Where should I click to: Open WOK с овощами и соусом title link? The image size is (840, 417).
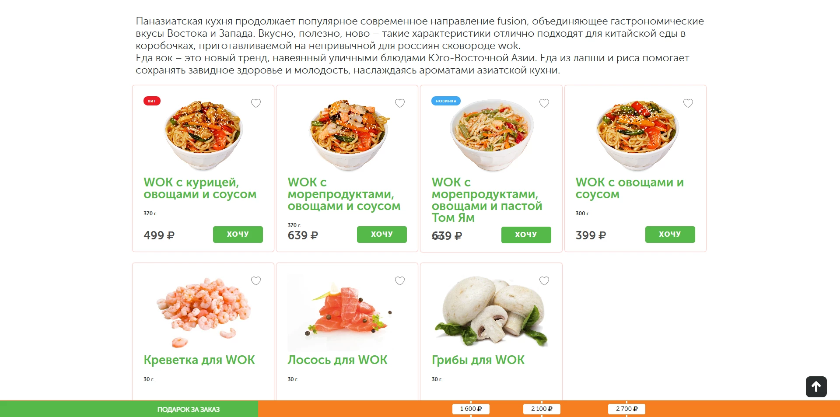pos(630,188)
